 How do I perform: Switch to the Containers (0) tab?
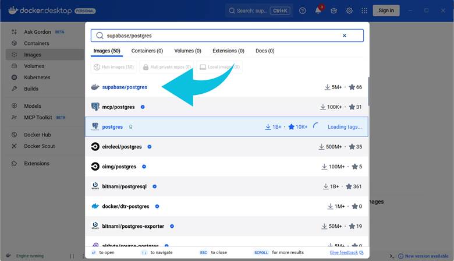click(x=147, y=51)
